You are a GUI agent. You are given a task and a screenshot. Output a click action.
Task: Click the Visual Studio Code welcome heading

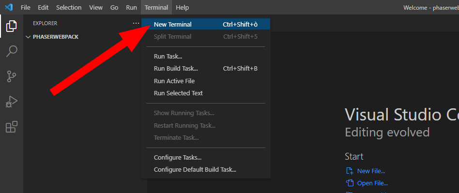(402, 114)
